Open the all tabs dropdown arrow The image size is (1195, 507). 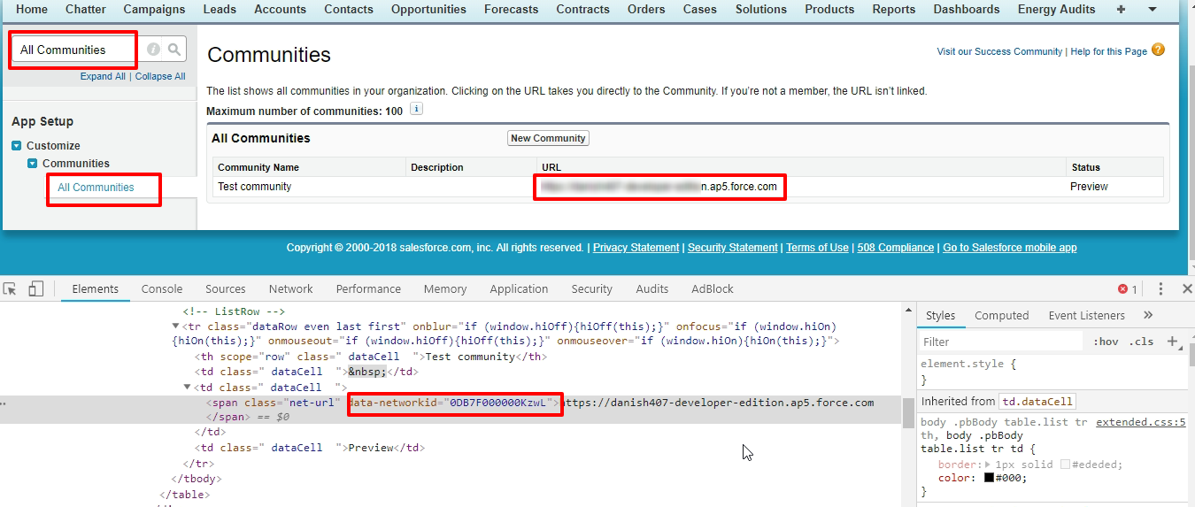[x=1152, y=10]
